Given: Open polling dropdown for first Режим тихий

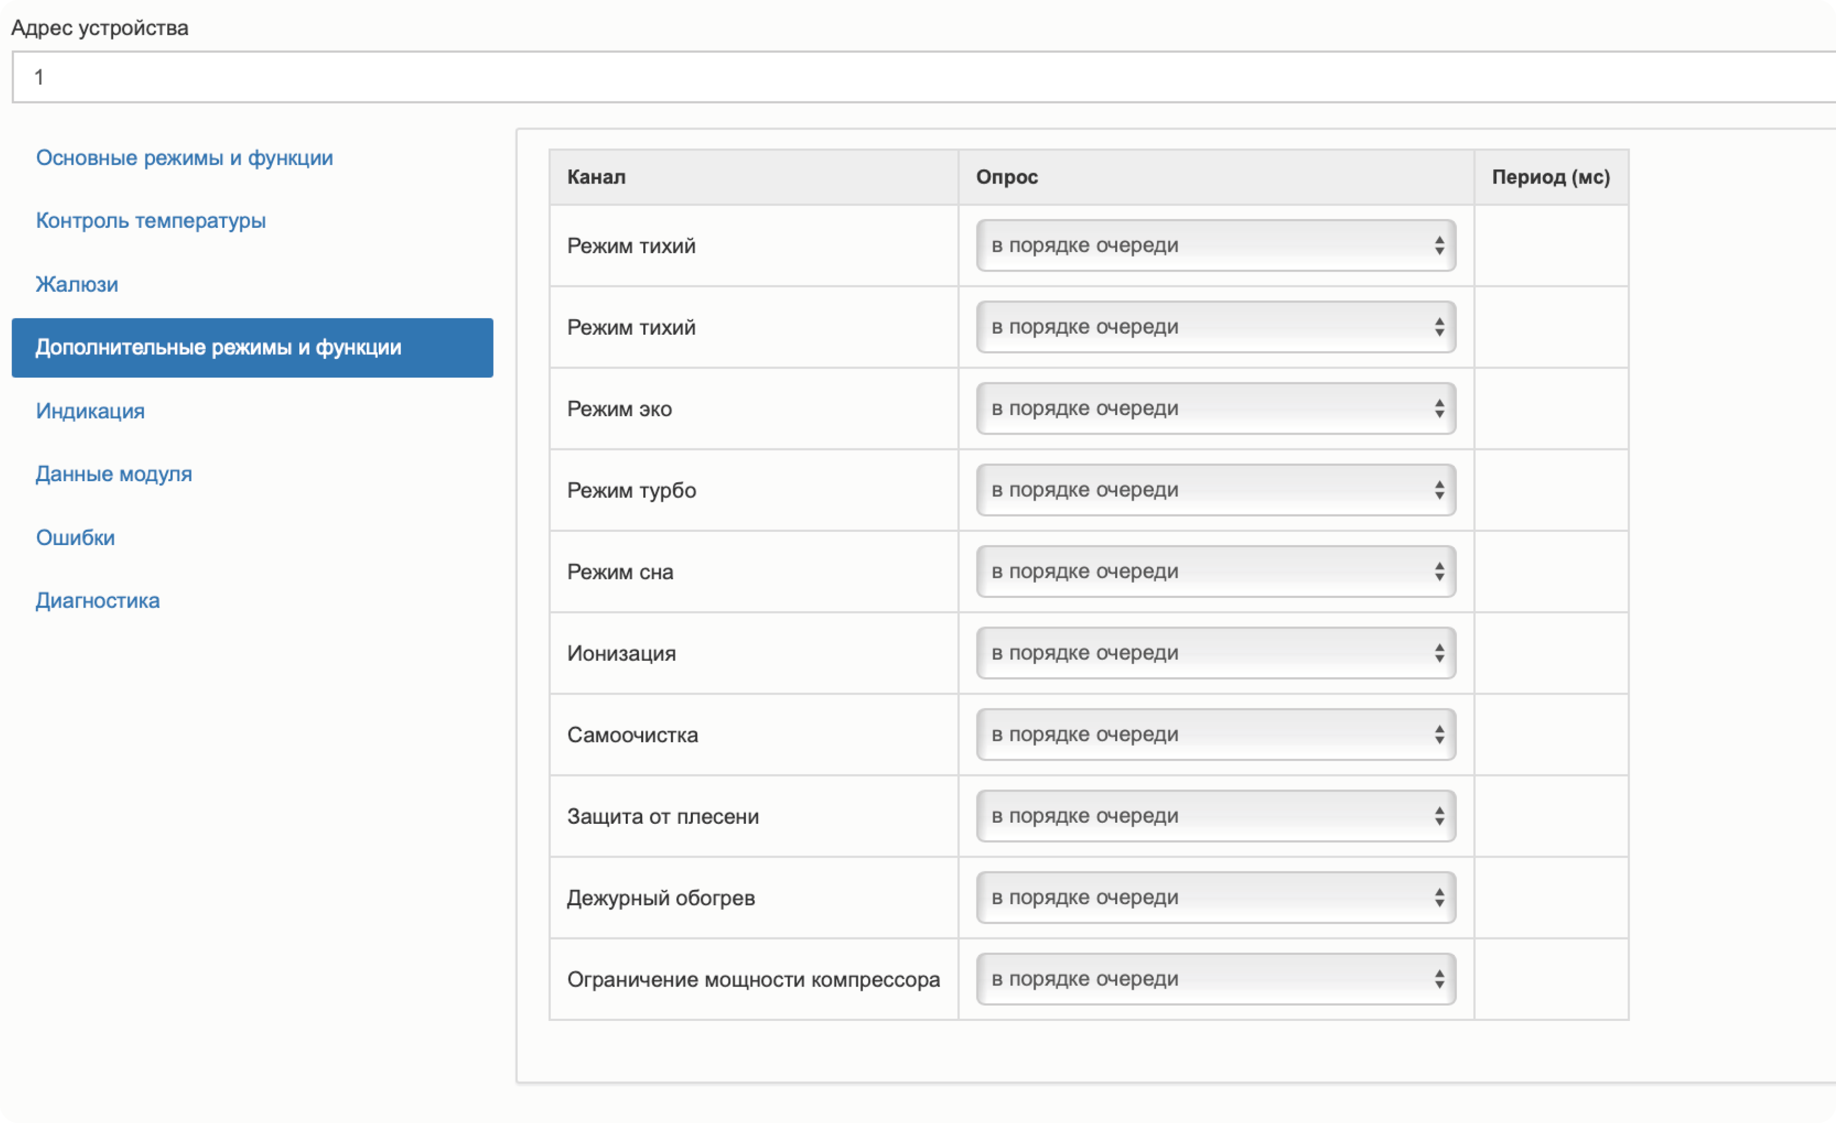Looking at the screenshot, I should [x=1216, y=245].
